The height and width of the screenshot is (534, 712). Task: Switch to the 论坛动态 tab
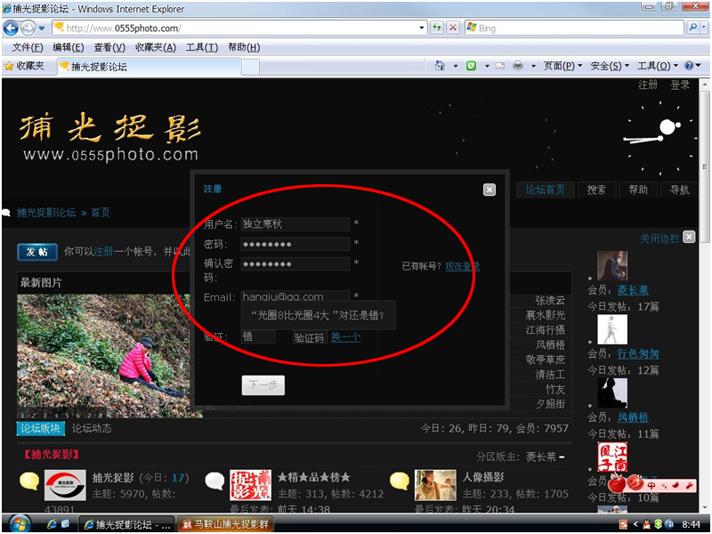coord(92,429)
